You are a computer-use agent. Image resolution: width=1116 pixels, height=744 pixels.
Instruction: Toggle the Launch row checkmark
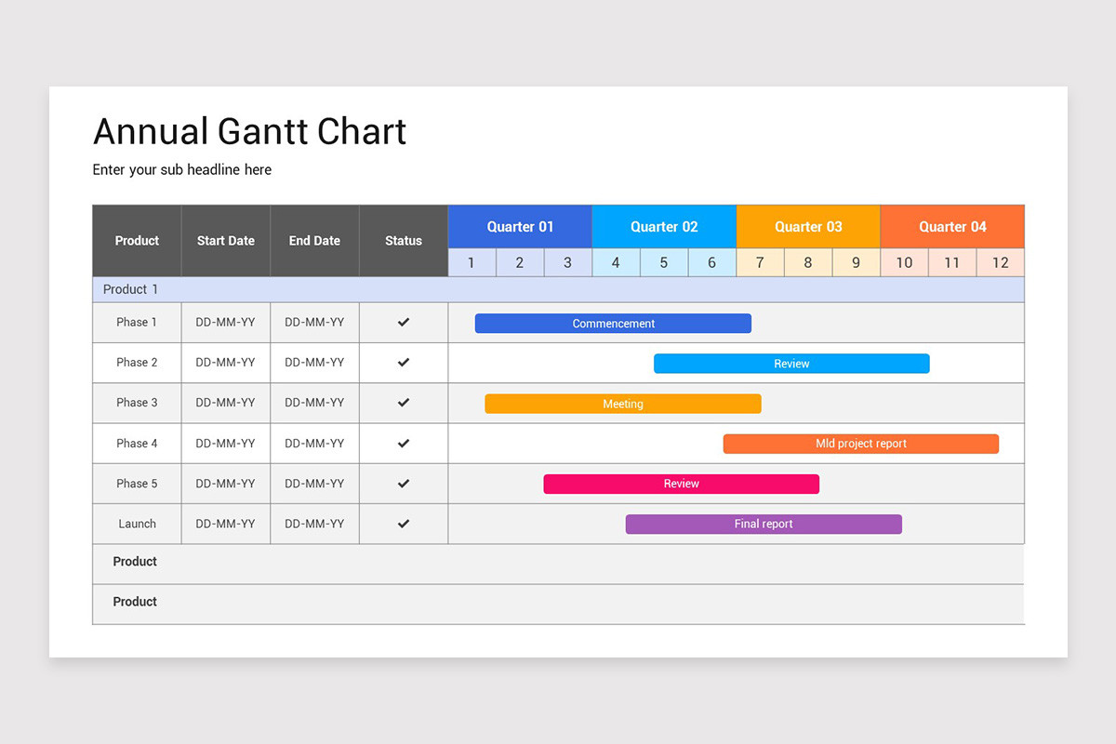point(403,524)
